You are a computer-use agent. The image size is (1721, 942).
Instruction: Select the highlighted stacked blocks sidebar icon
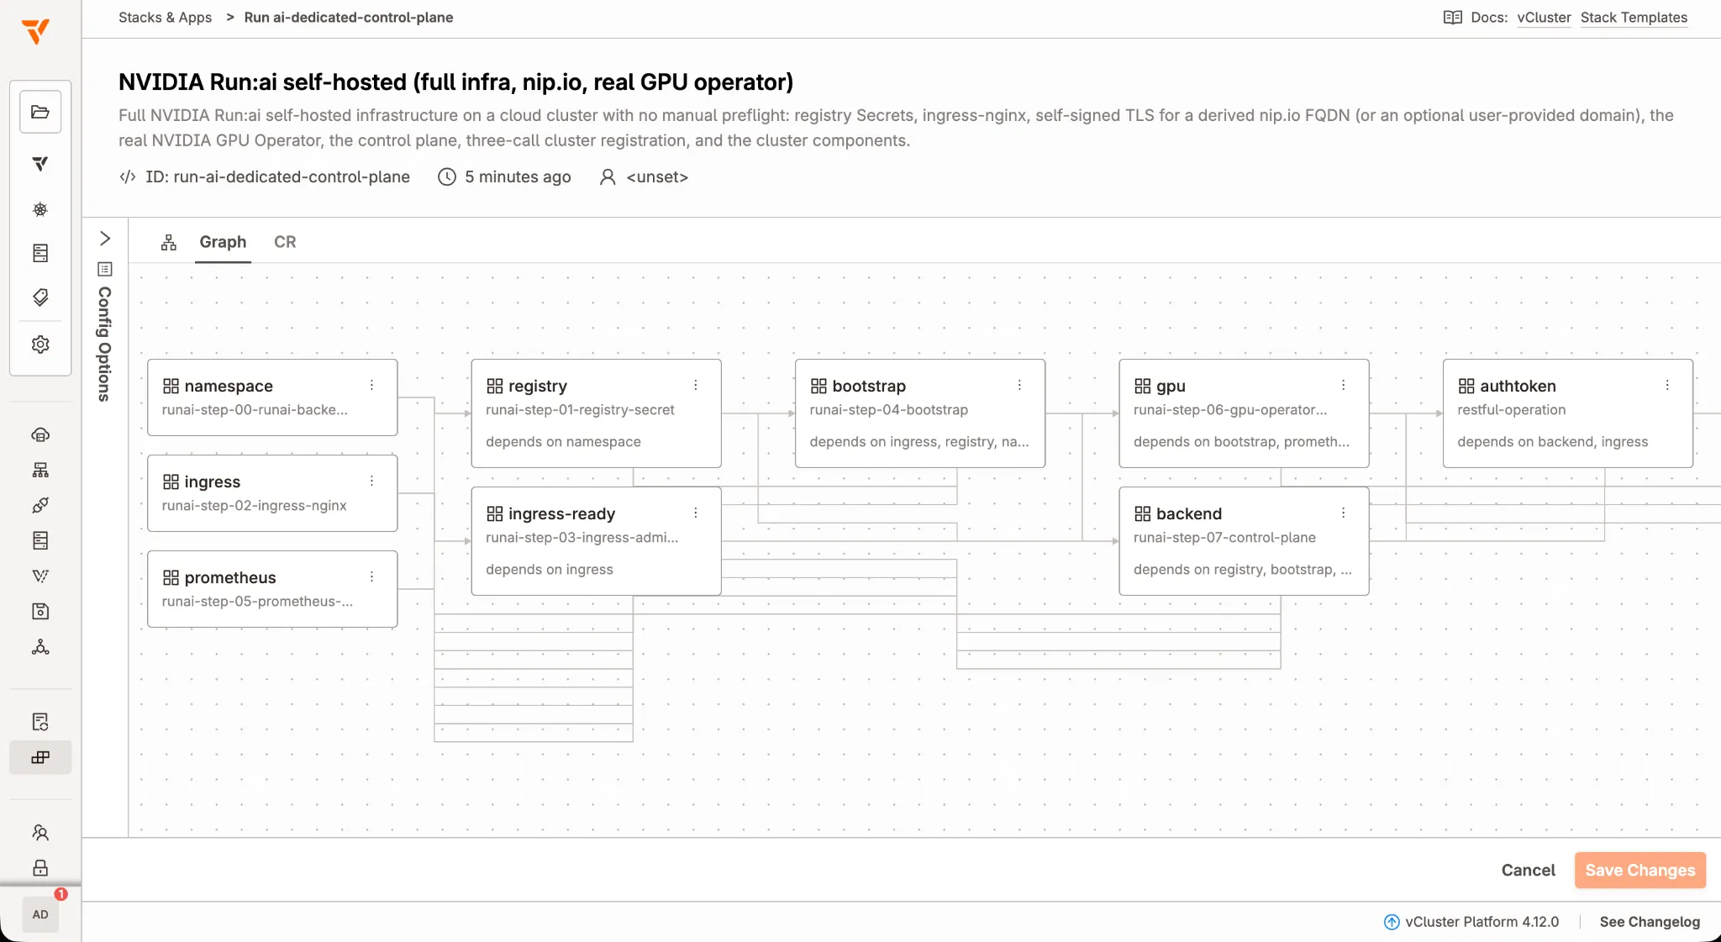click(x=40, y=757)
